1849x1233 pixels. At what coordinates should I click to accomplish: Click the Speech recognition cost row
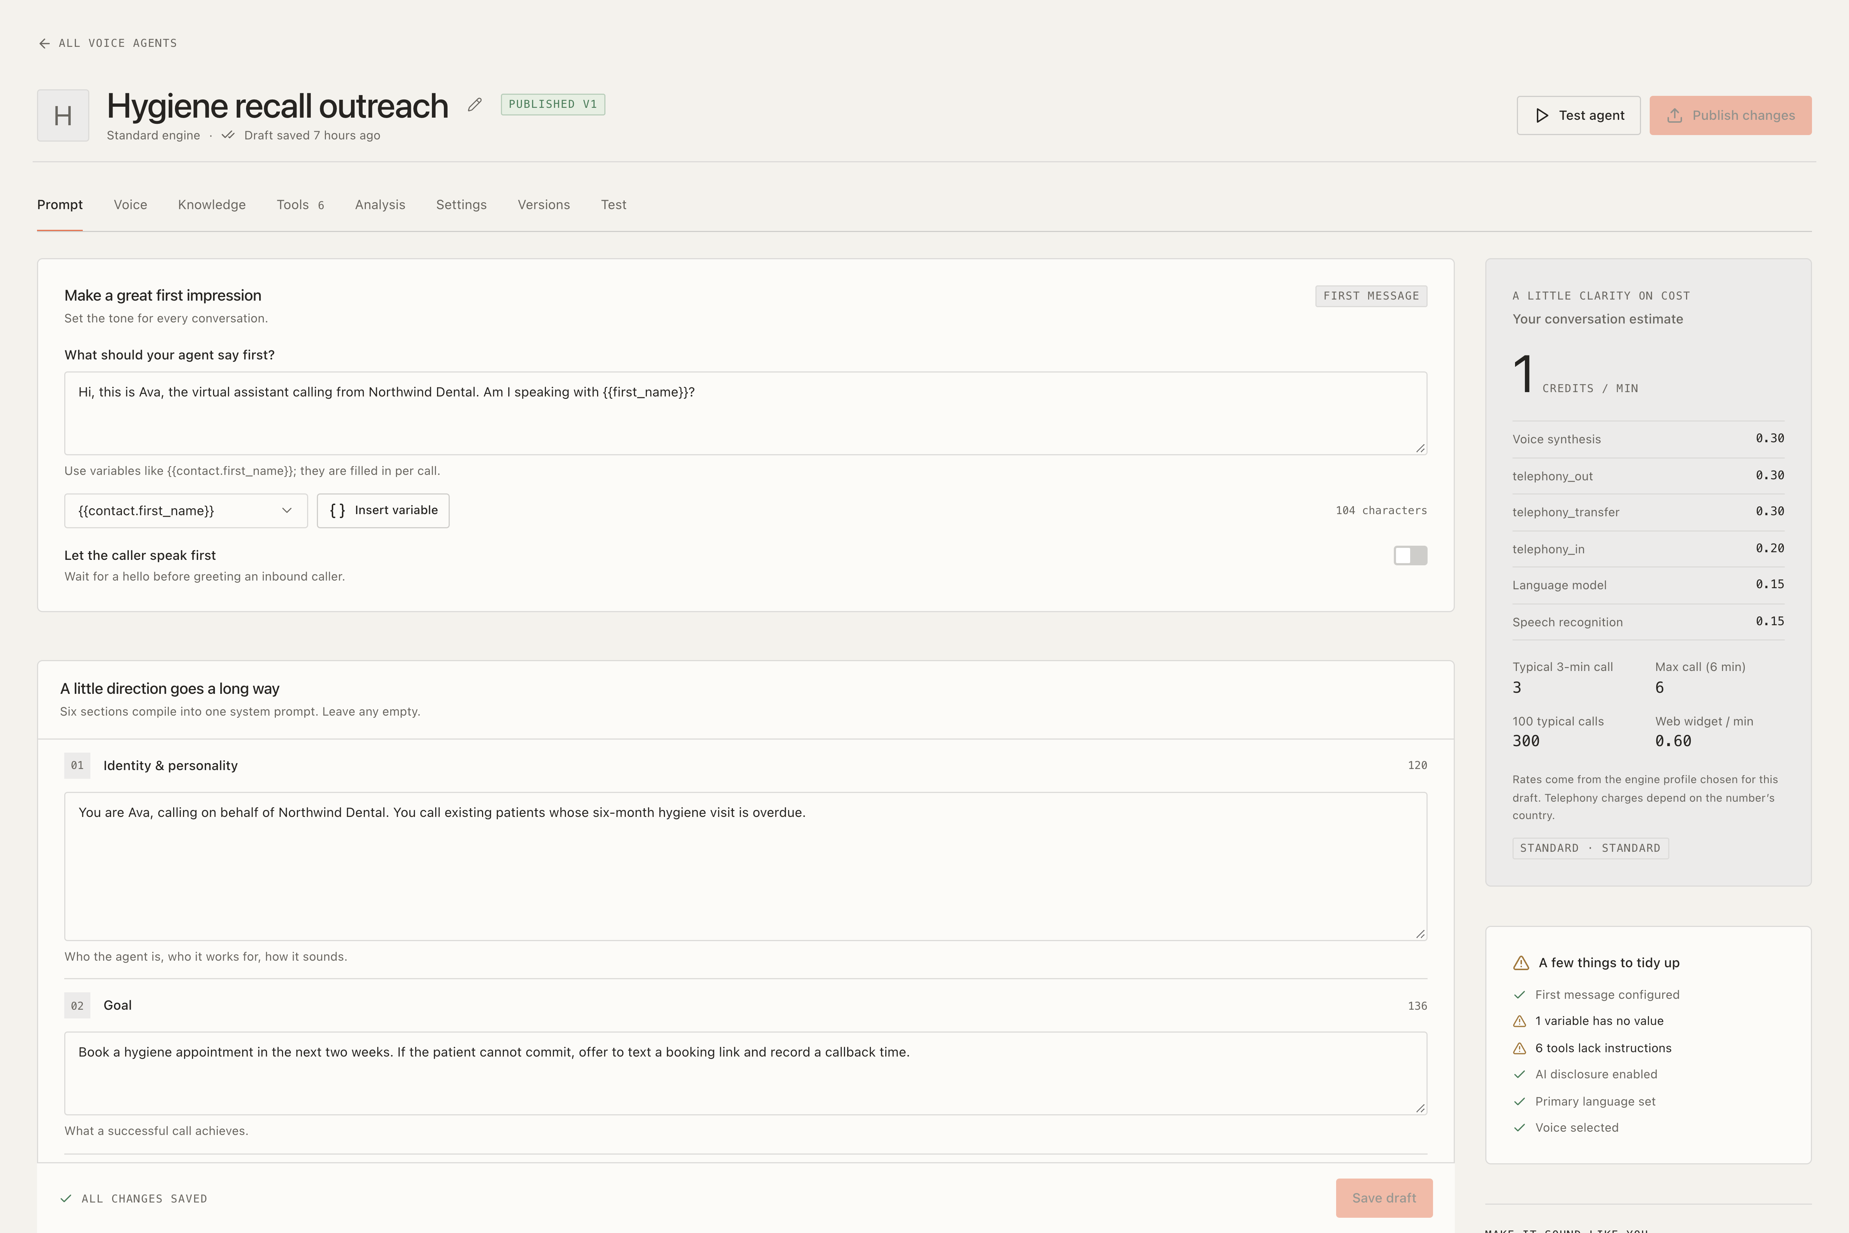pyautogui.click(x=1649, y=622)
